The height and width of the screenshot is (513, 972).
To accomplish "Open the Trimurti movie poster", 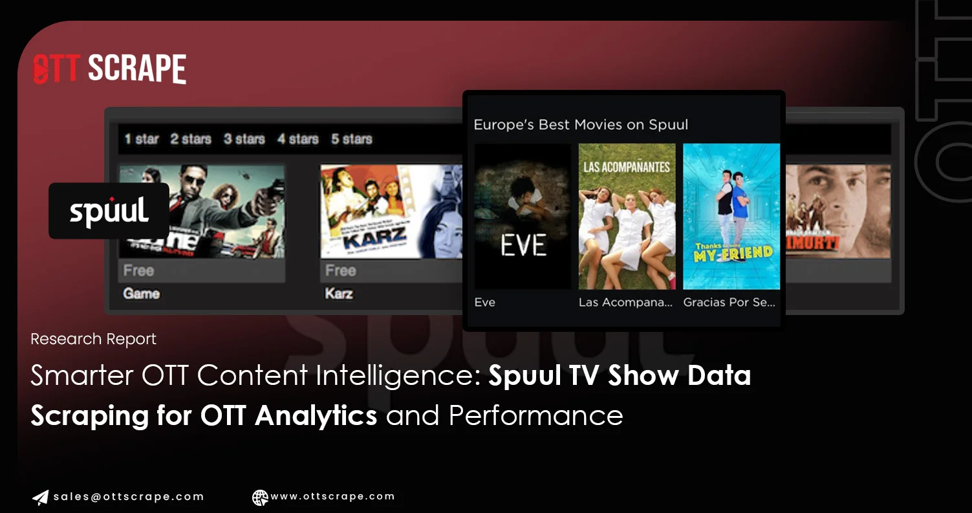I will pos(838,212).
